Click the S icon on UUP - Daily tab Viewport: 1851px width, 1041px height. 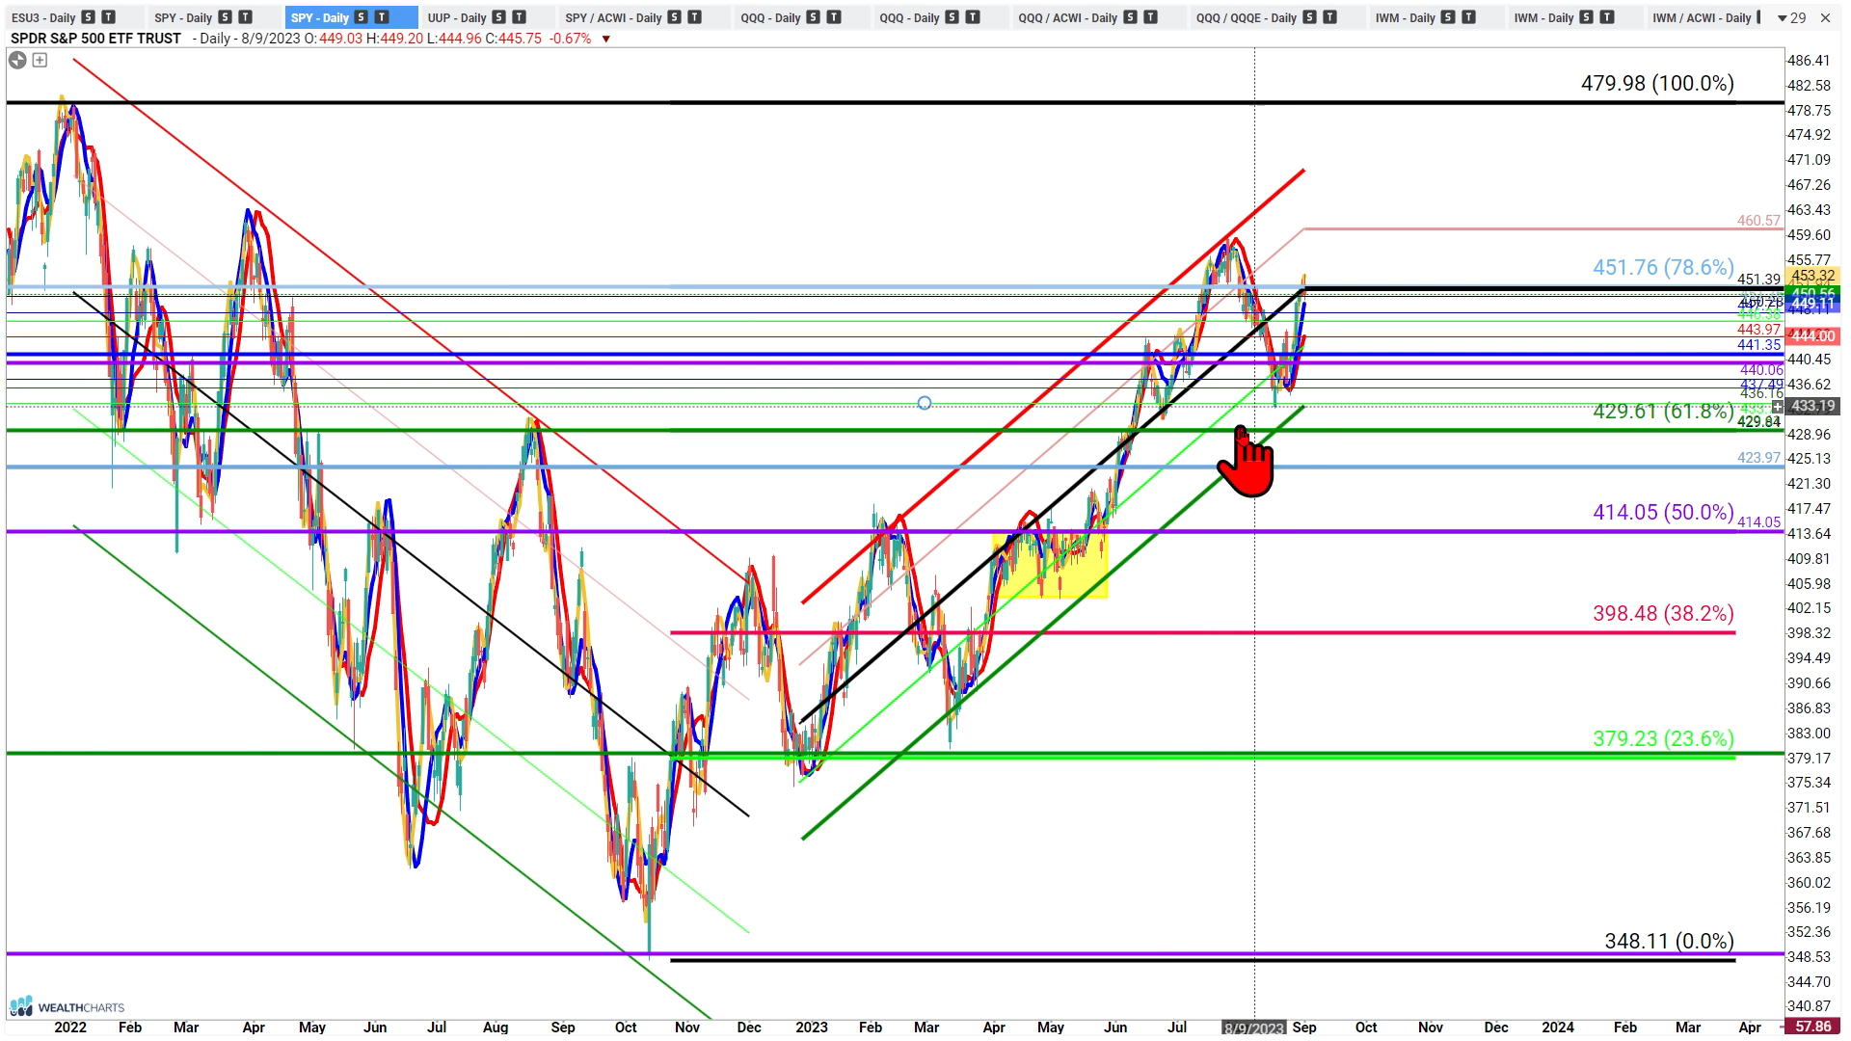(x=499, y=17)
